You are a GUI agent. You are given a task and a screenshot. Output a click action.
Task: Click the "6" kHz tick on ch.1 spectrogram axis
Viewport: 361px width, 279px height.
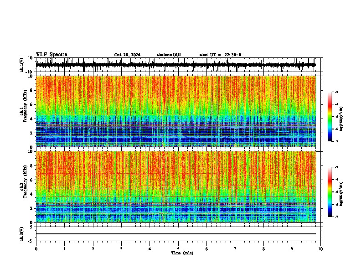tap(31, 105)
